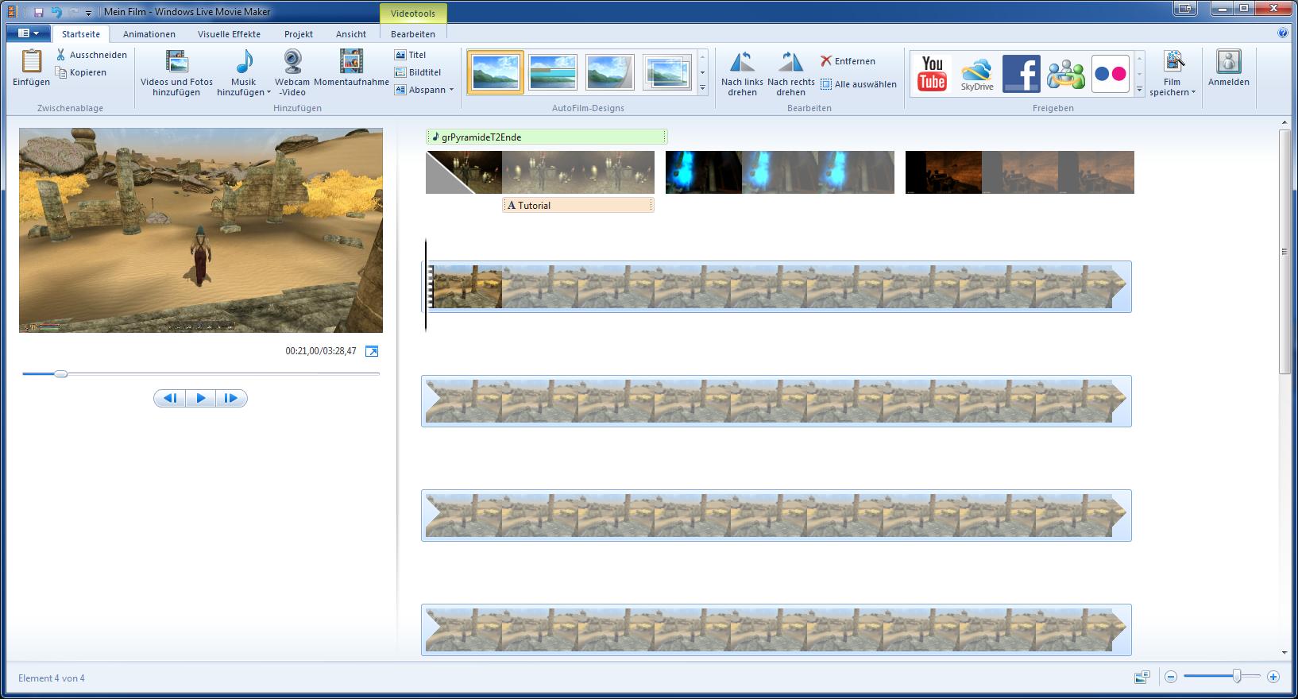This screenshot has width=1298, height=699.
Task: Rotate left with Nach links drehen
Action: (742, 71)
